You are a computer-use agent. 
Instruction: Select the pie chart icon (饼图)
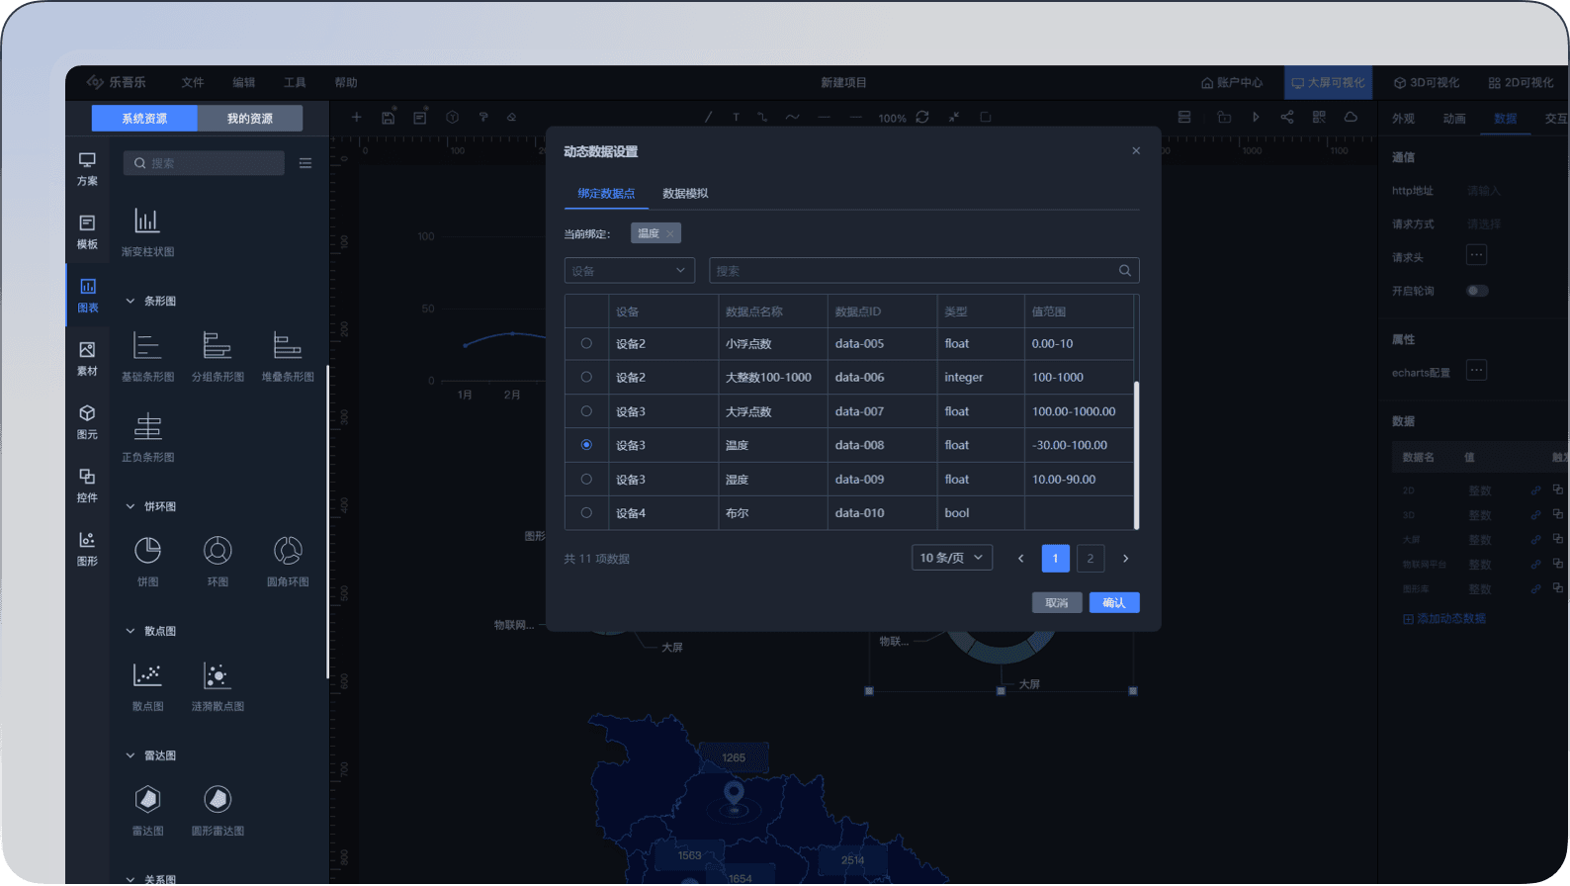point(147,551)
